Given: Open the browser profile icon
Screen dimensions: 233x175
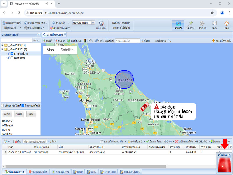Looking at the screenshot, I should (x=222, y=13).
